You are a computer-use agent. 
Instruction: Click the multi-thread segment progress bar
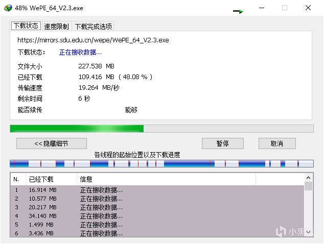(161, 163)
